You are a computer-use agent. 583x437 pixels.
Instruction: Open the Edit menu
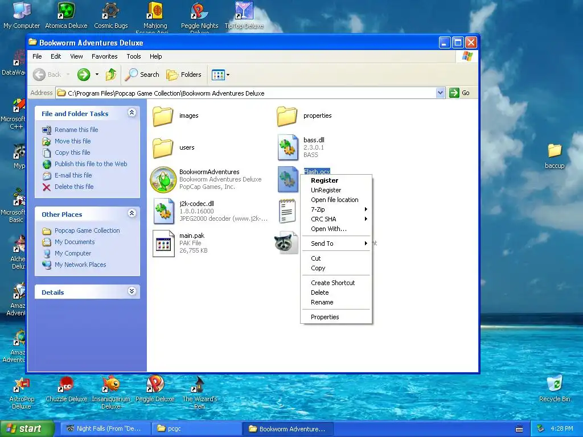point(56,56)
